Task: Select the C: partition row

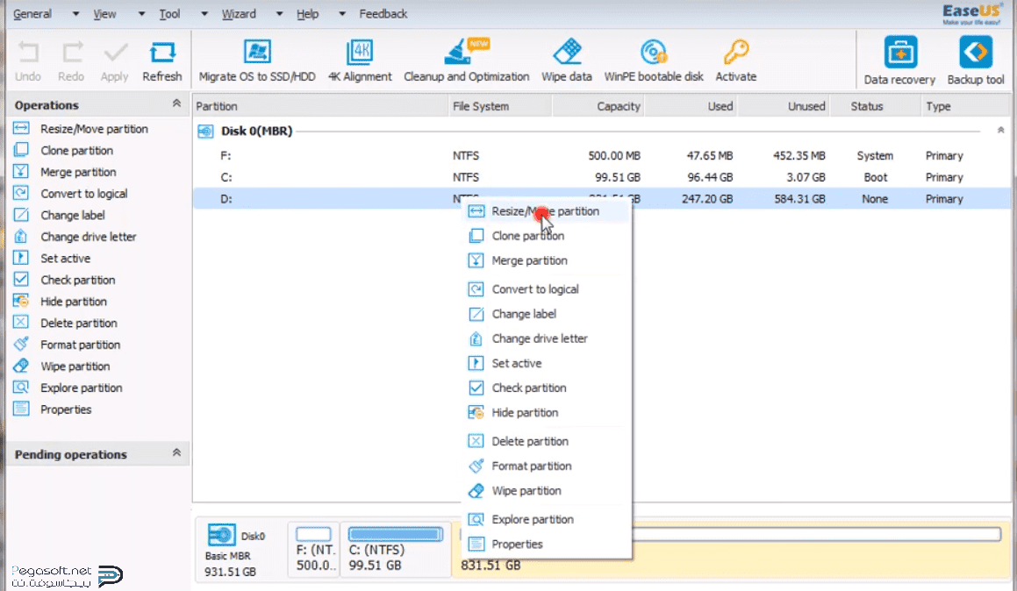Action: (602, 177)
